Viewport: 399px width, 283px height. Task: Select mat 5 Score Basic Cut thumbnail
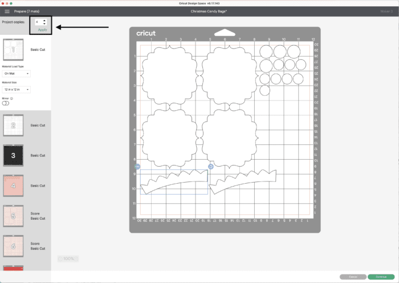tap(13, 216)
